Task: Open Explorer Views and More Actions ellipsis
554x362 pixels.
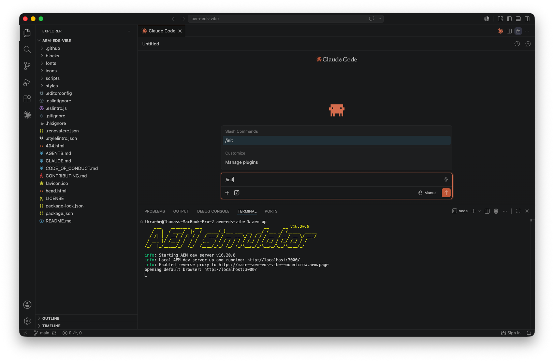Action: click(x=130, y=31)
